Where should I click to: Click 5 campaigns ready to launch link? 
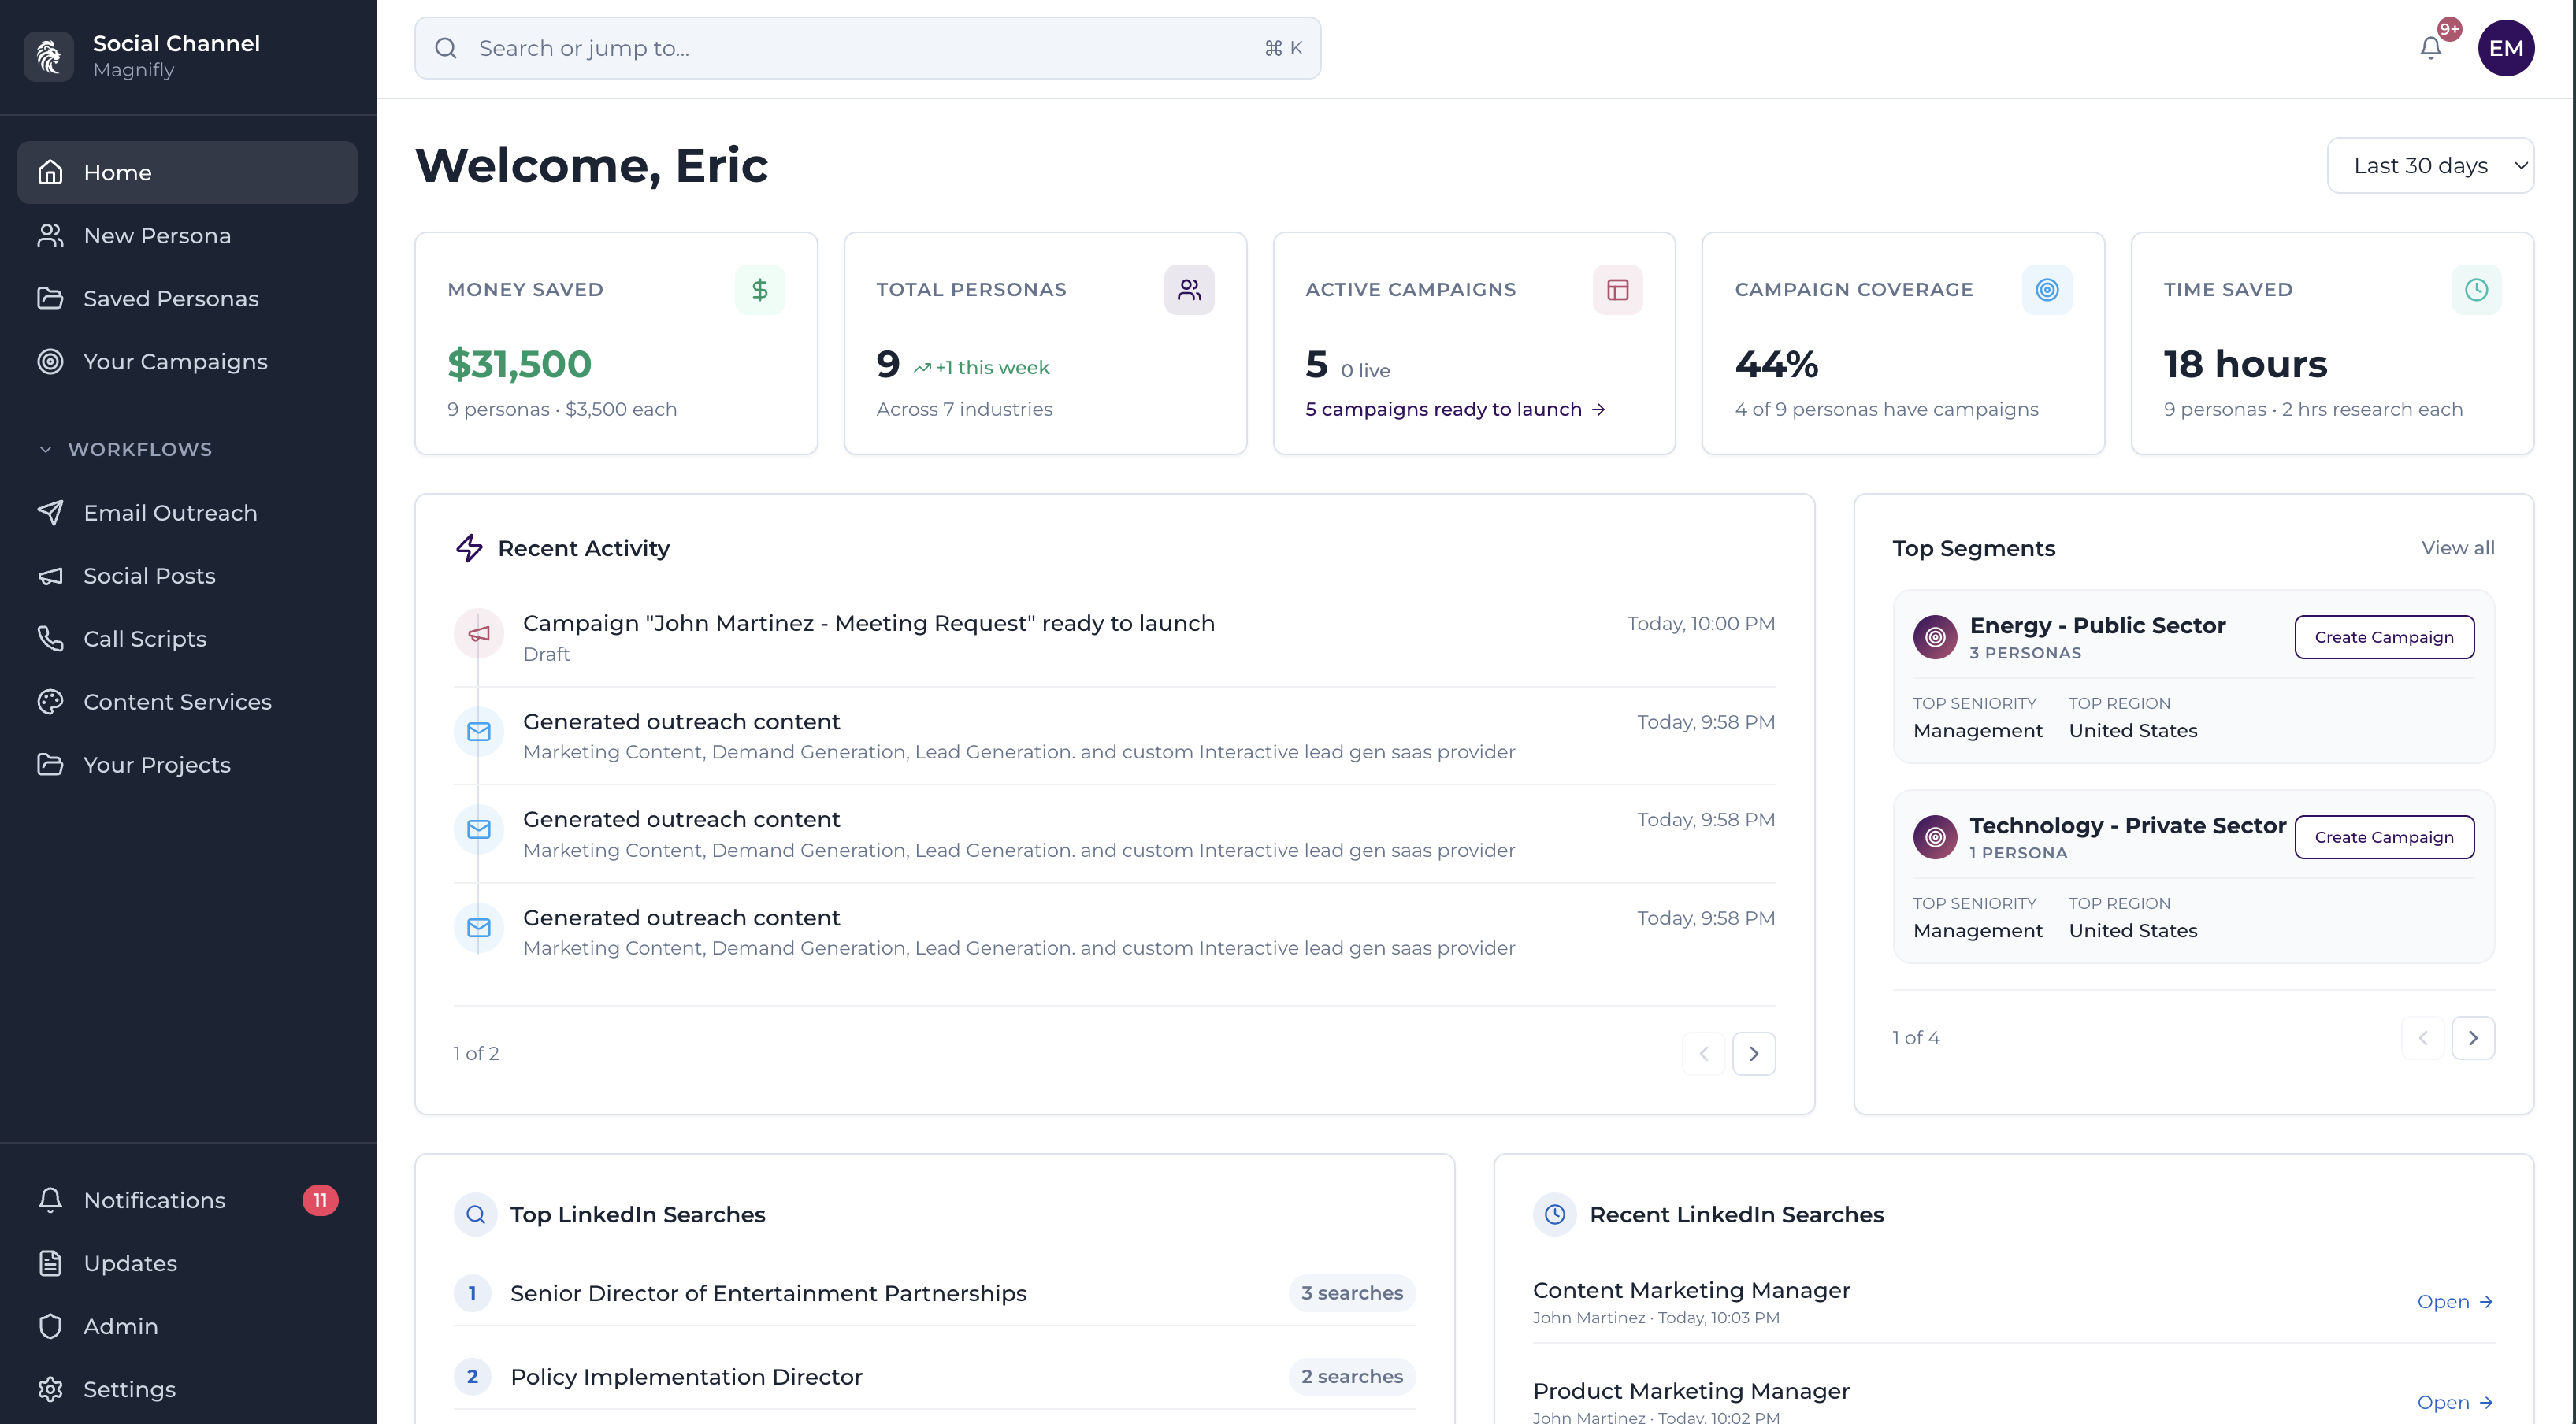coord(1454,409)
